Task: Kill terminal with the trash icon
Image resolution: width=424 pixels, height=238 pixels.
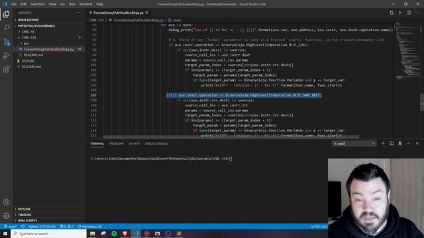Action: pos(400,143)
